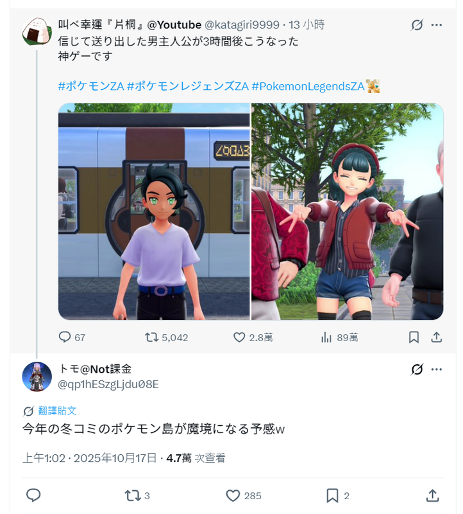Open more options for トモ@Not課金's reply
Screen dimensions: 463x514
[437, 369]
